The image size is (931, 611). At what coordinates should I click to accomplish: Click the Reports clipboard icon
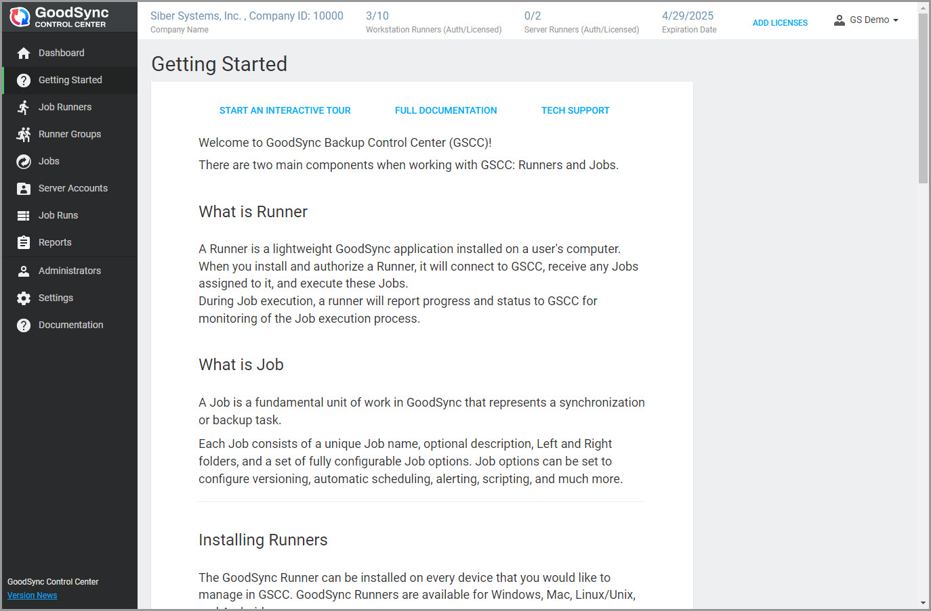coord(24,243)
